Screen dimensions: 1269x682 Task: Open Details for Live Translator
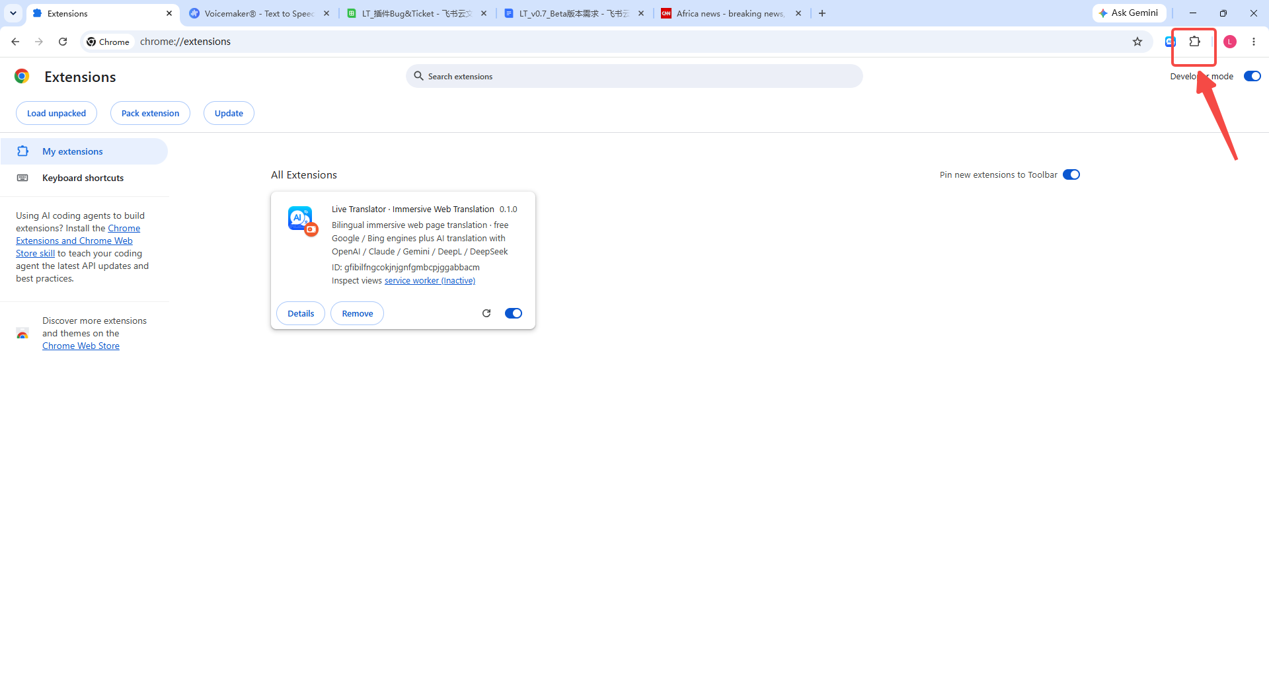point(301,313)
